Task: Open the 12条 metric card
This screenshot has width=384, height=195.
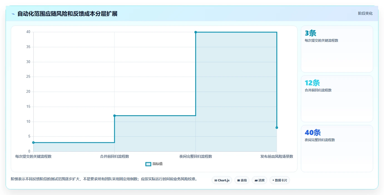Action: point(337,99)
